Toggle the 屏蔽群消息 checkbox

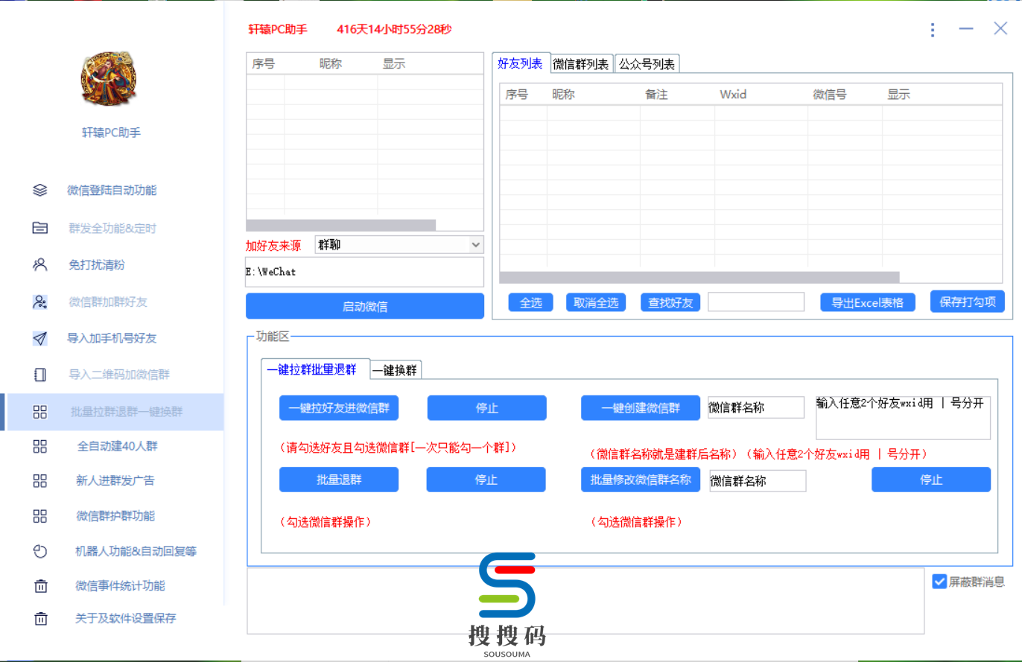point(939,581)
